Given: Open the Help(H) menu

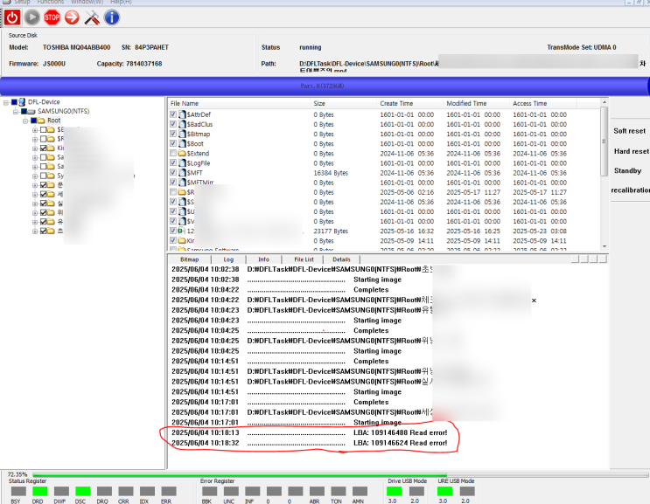Looking at the screenshot, I should [x=121, y=2].
